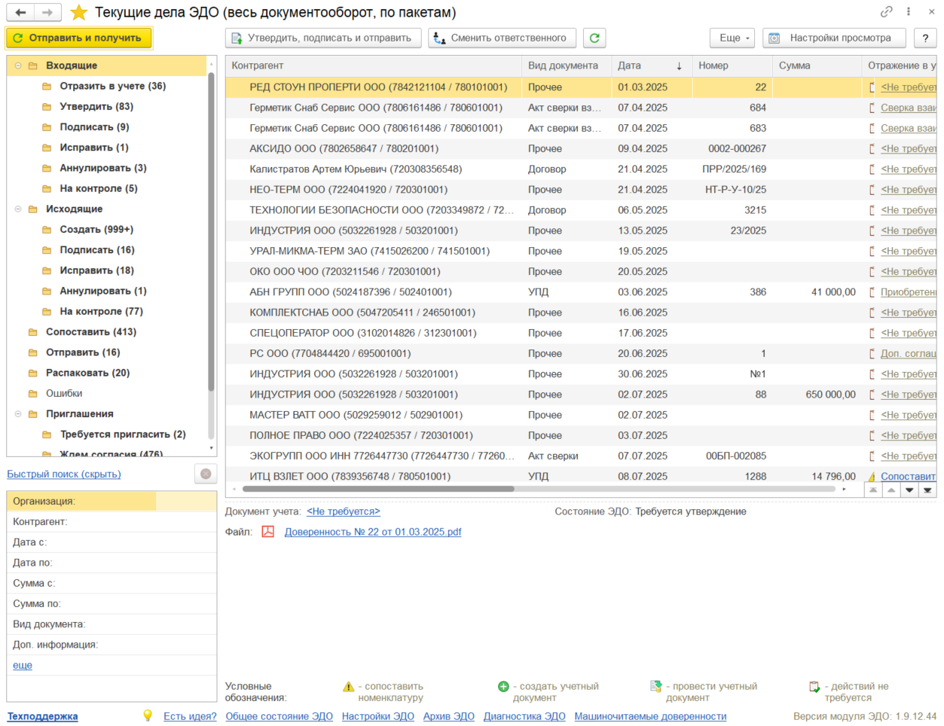Open the Сопоставить (413) folder

[90, 331]
